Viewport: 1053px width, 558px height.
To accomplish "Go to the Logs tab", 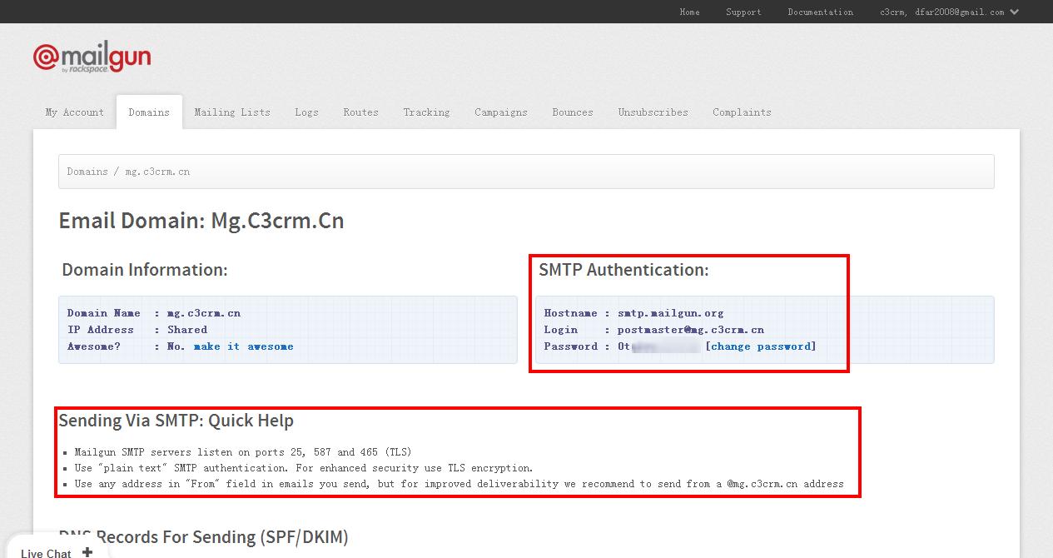I will tap(306, 112).
